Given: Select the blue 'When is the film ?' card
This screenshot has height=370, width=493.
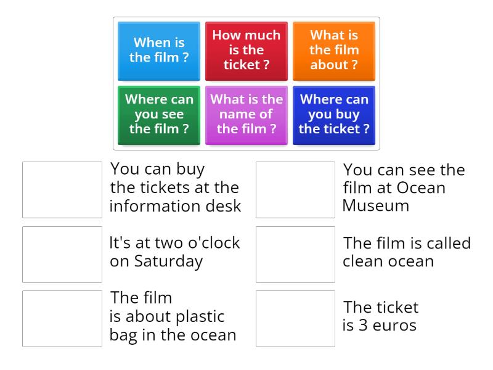Looking at the screenshot, I should pyautogui.click(x=158, y=51).
